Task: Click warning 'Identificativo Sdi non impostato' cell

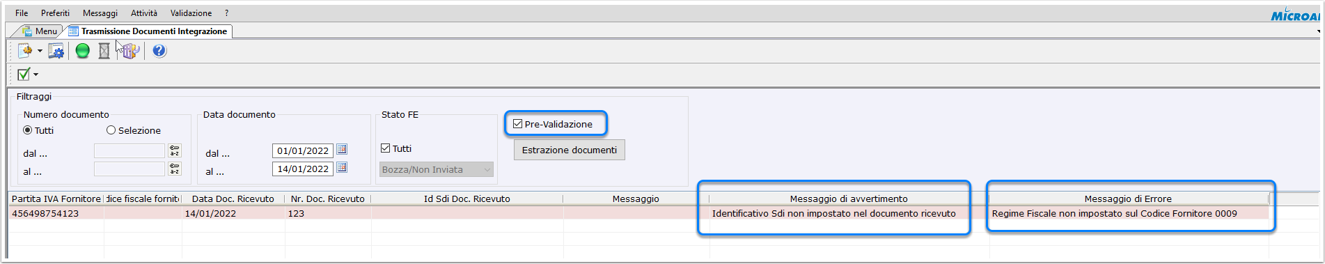Action: (x=849, y=213)
